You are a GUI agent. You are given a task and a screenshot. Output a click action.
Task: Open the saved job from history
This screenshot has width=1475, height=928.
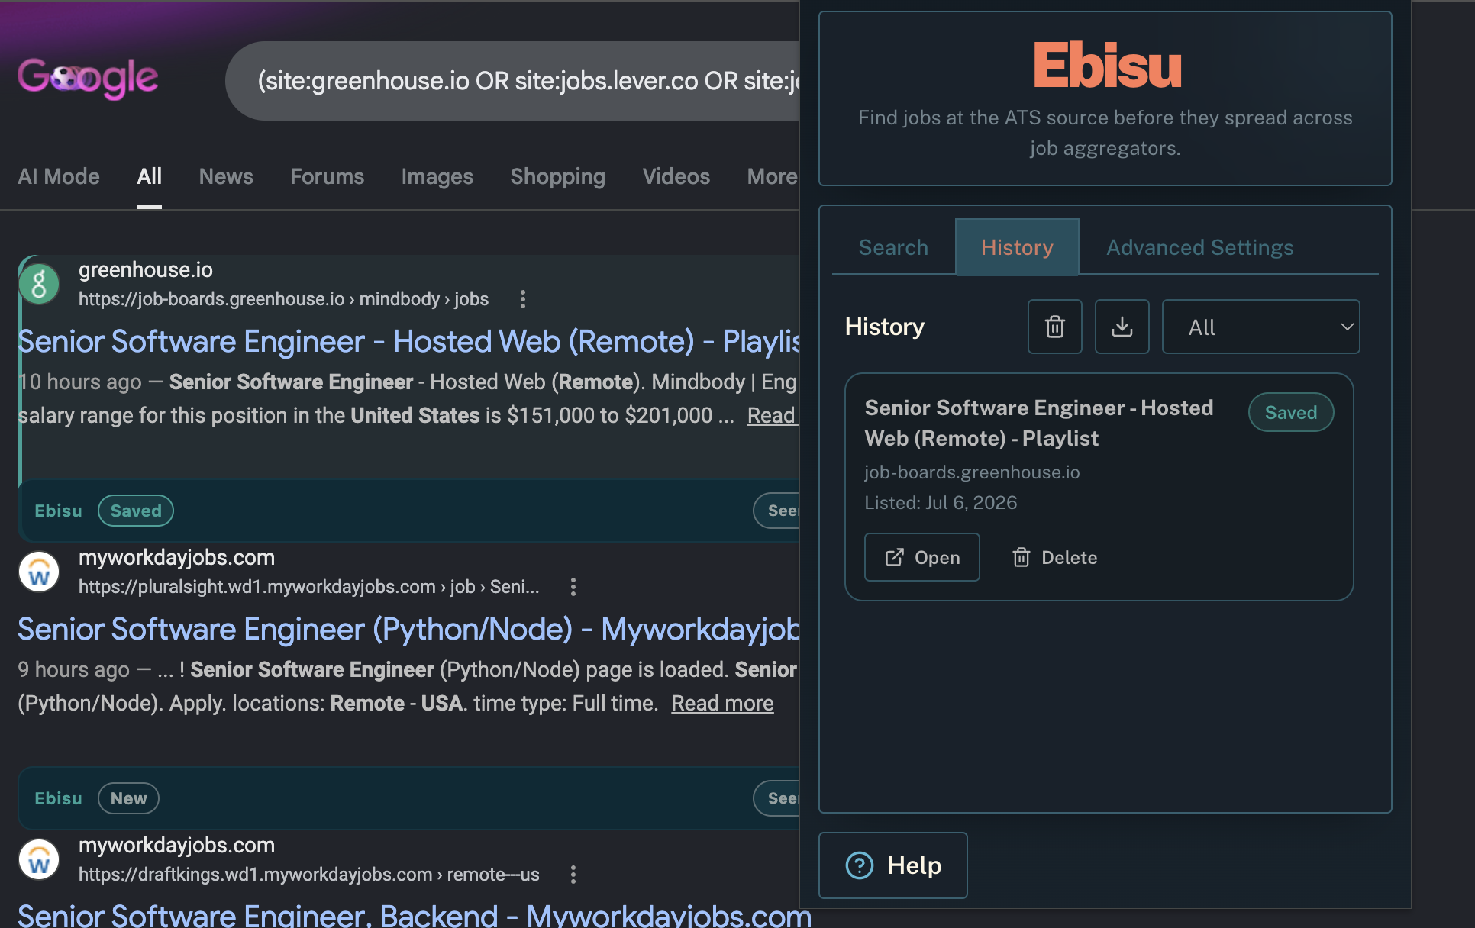[x=922, y=557]
